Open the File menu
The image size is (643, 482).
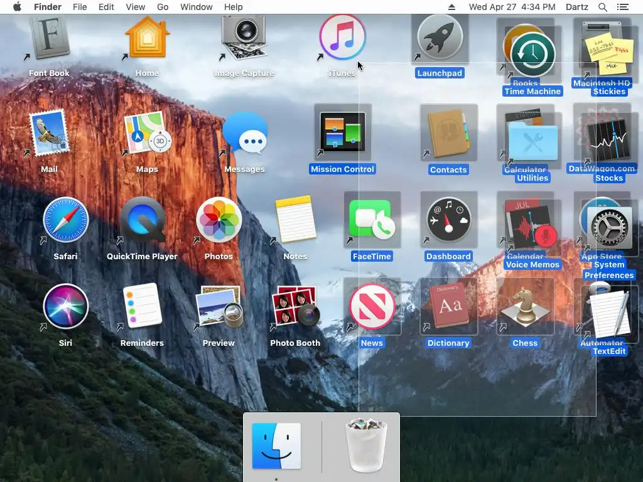80,7
